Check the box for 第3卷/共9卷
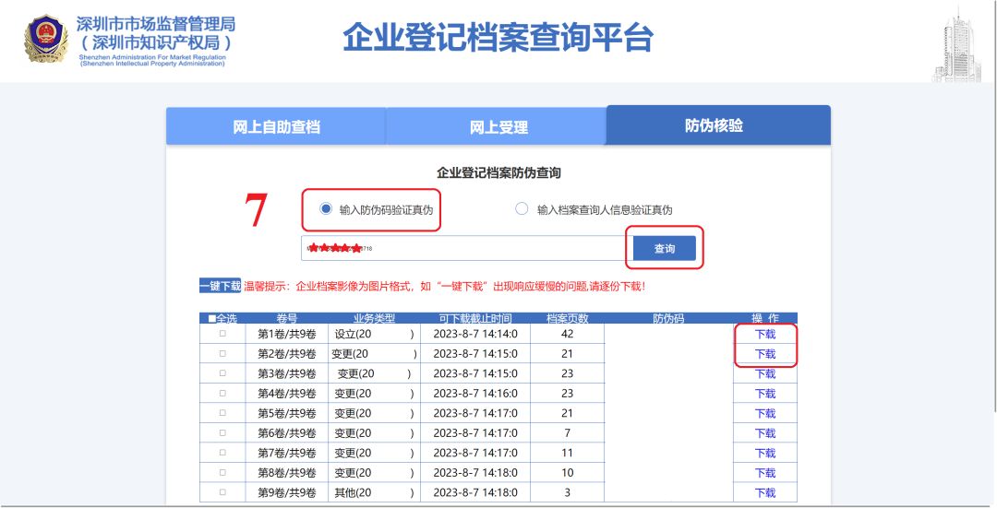 [x=222, y=372]
